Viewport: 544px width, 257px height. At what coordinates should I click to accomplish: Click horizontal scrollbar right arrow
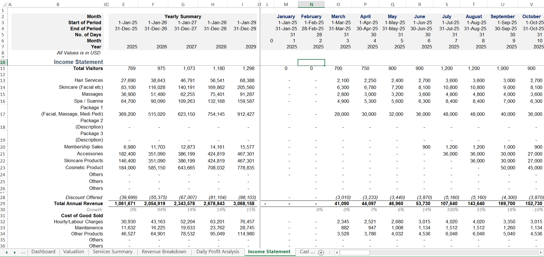point(541,253)
